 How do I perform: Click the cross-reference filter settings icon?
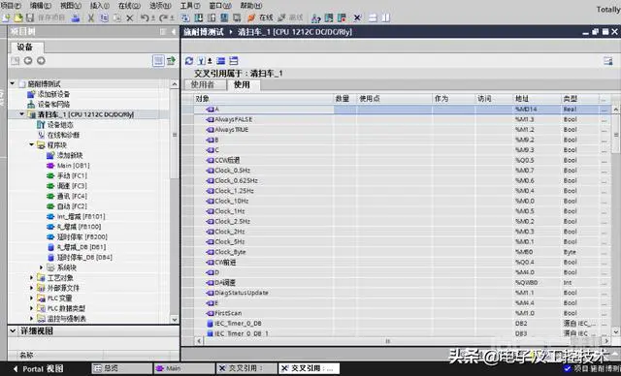tap(202, 60)
